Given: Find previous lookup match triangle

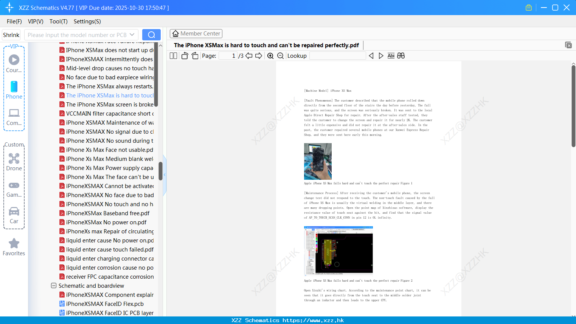Looking at the screenshot, I should tap(371, 56).
